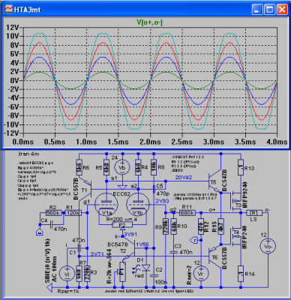Image resolution: width=291 pixels, height=300 pixels.
Task: Select capacitor C5 470p symbol
Action: (x=154, y=189)
